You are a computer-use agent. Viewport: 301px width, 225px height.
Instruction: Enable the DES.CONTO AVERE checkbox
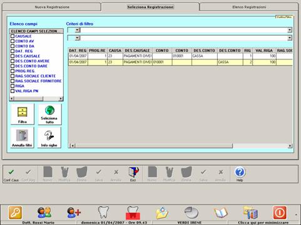click(x=13, y=61)
